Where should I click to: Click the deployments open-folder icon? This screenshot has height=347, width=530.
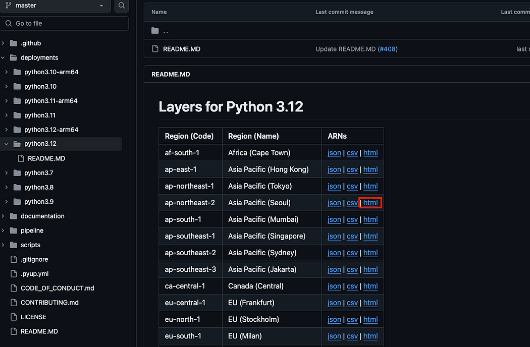14,58
